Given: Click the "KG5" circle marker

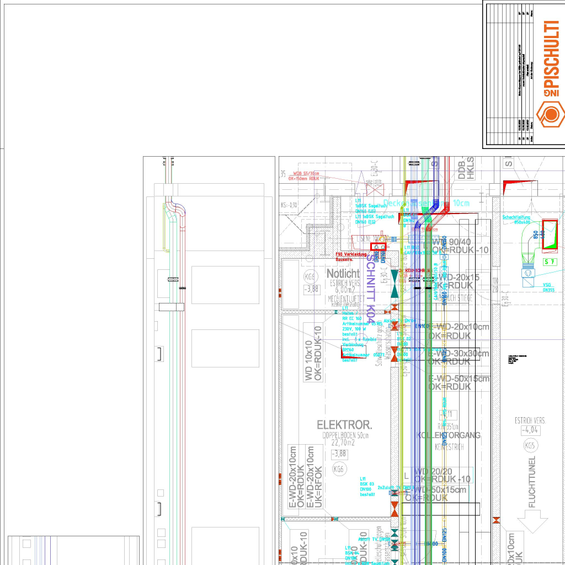Looking at the screenshot, I should point(530,446).
